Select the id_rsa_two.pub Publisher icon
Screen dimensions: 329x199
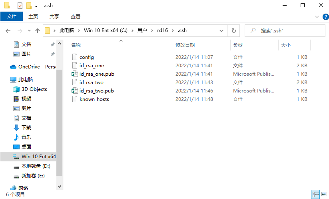click(75, 90)
